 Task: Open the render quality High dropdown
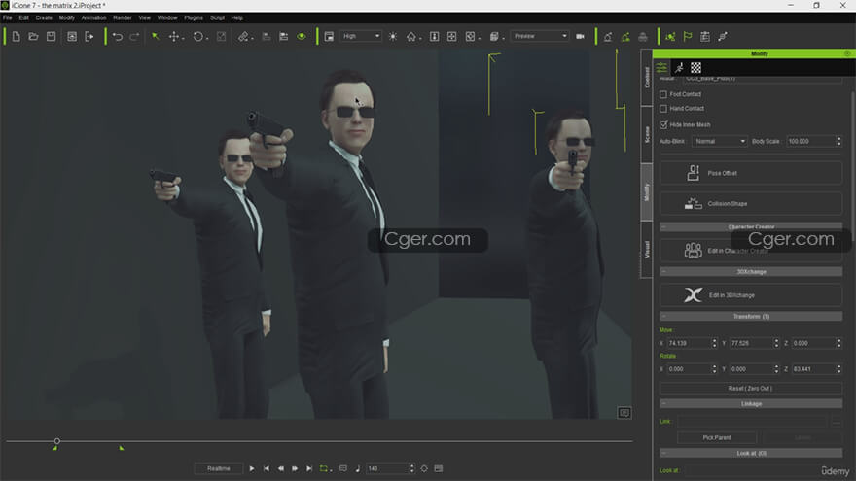pyautogui.click(x=360, y=37)
